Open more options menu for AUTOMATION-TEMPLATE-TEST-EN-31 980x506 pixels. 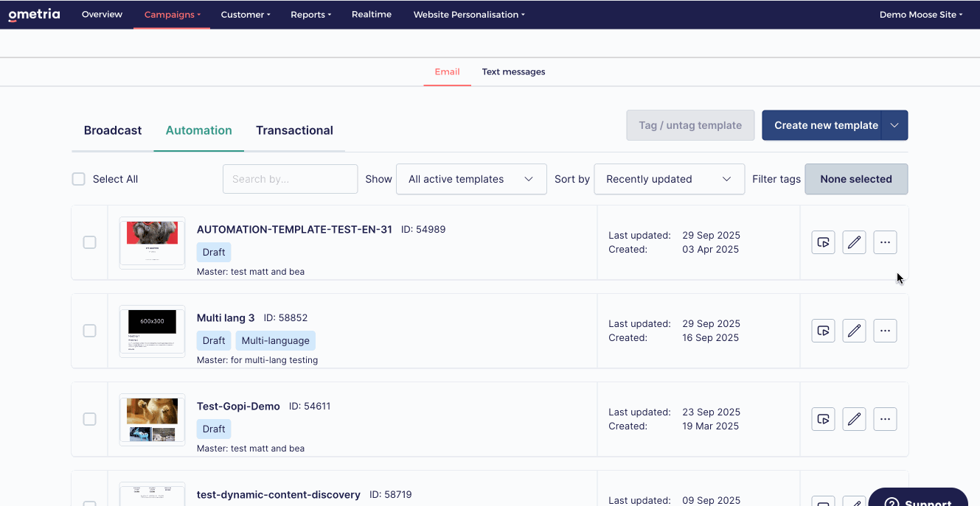pos(885,242)
